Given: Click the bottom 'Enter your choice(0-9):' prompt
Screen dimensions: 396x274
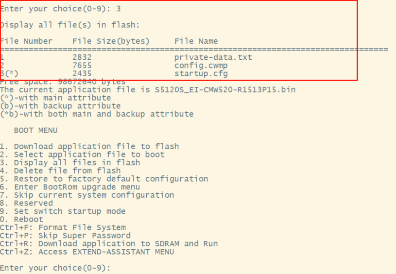Looking at the screenshot, I should click(55, 268).
